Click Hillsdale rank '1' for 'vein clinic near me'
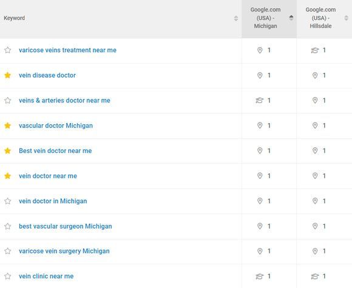 coord(324,276)
